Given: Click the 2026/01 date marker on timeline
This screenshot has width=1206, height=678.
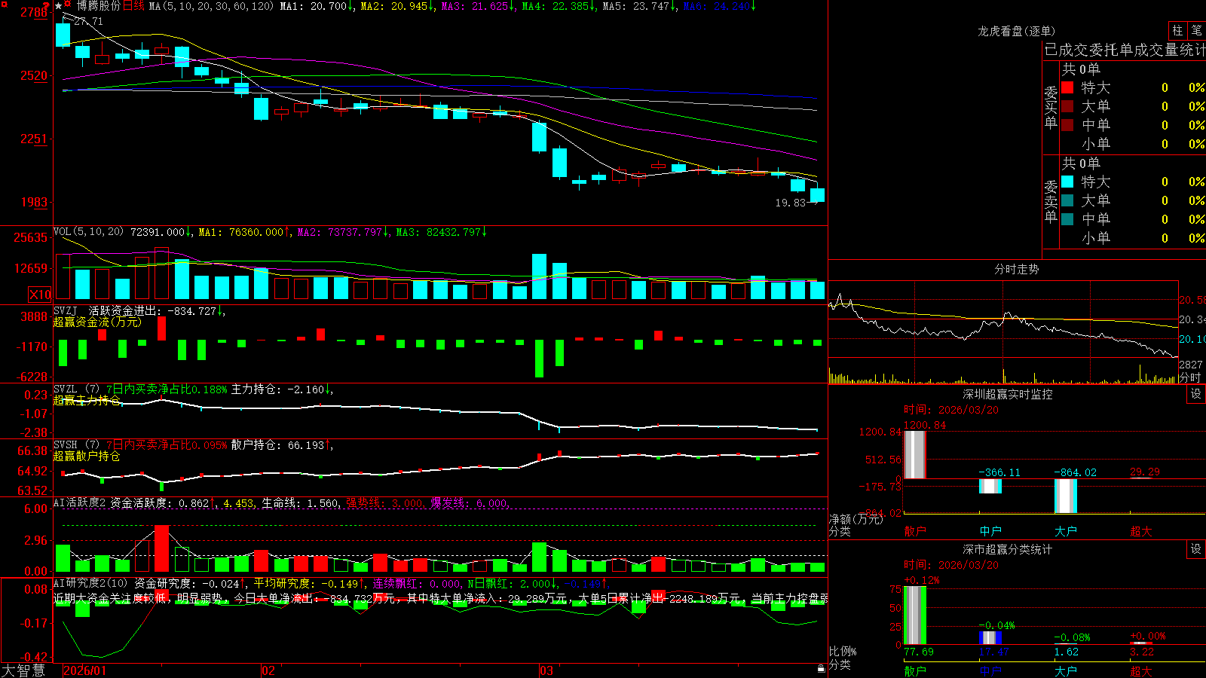Looking at the screenshot, I should tap(85, 670).
